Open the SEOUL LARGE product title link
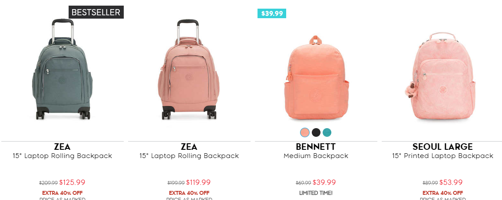The image size is (502, 200). pyautogui.click(x=443, y=147)
